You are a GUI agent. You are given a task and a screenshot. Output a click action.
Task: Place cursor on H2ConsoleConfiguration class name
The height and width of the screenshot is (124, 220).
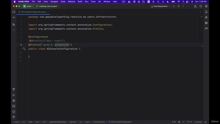62,49
